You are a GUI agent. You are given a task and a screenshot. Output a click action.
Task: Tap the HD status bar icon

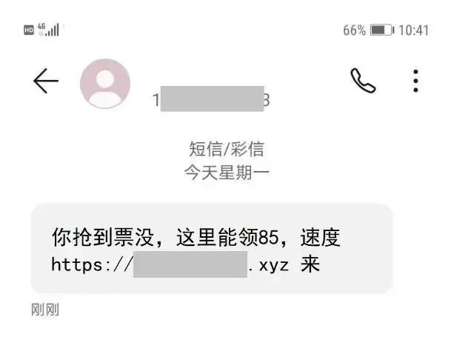tap(29, 30)
